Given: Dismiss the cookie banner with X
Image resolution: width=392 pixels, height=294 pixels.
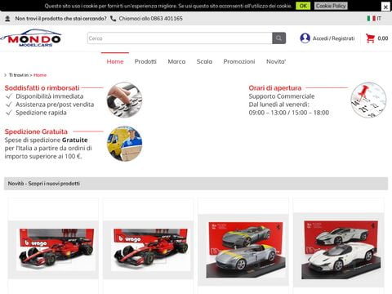Looking at the screenshot, I should 385,7.
